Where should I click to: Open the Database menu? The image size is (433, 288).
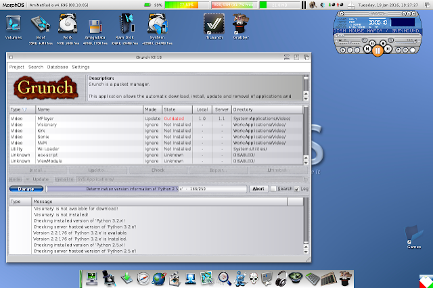click(57, 67)
